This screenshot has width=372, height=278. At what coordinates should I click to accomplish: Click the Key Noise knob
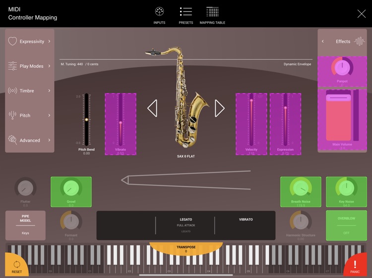346,188
